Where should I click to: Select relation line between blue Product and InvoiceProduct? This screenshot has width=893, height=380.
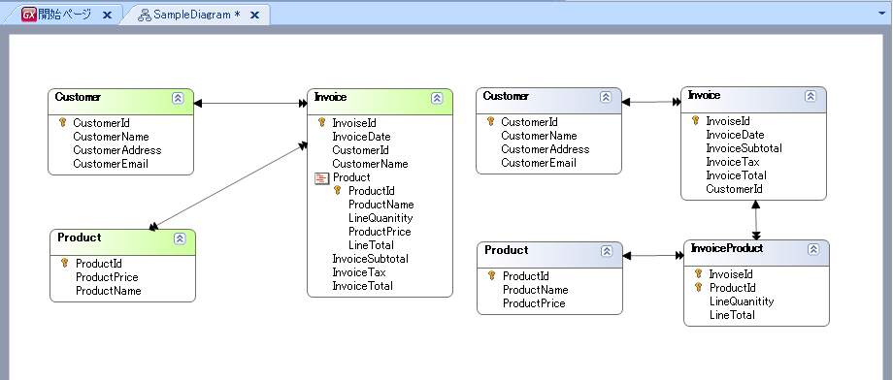click(653, 256)
